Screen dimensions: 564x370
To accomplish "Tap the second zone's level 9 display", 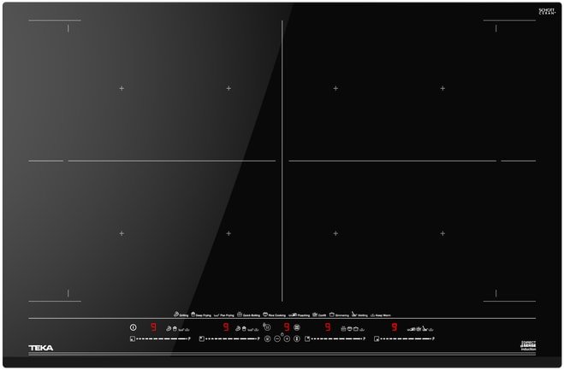I will tap(226, 326).
